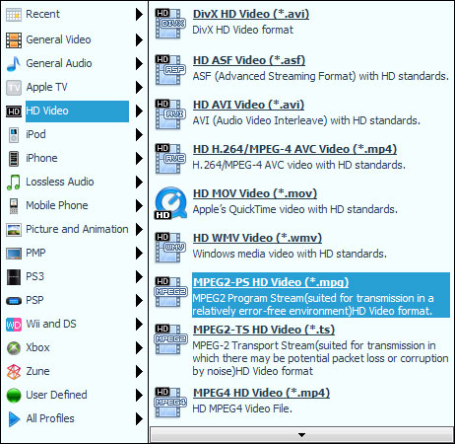This screenshot has height=444, width=455.
Task: Click the Apple TV icon
Action: tap(14, 87)
